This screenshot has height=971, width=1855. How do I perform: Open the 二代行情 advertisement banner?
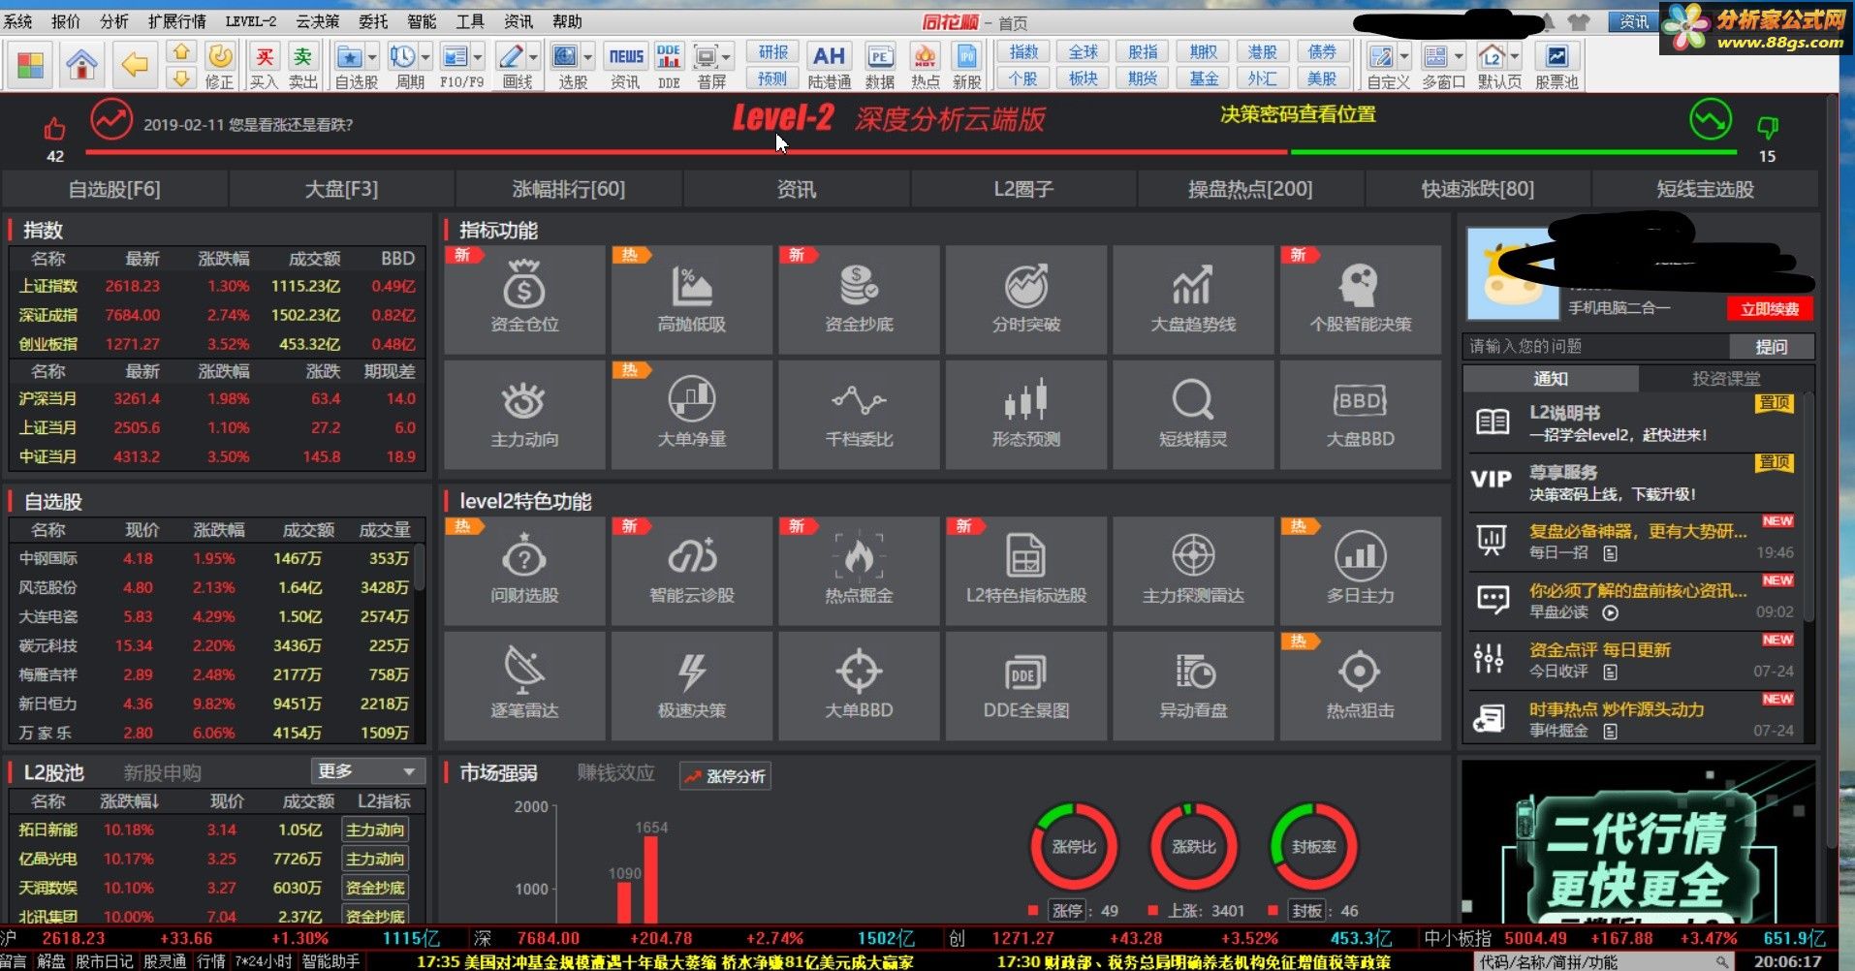coord(1638,841)
